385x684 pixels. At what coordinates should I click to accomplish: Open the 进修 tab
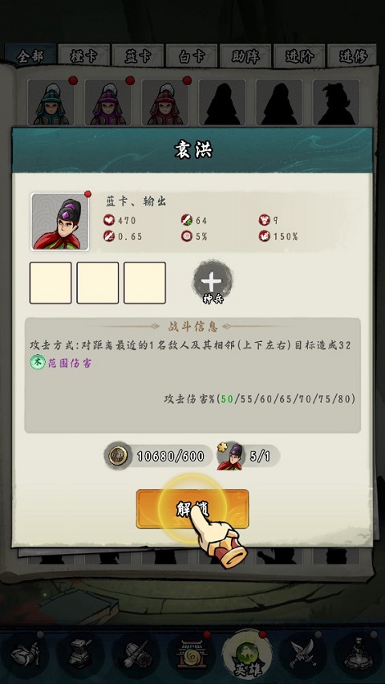click(352, 57)
